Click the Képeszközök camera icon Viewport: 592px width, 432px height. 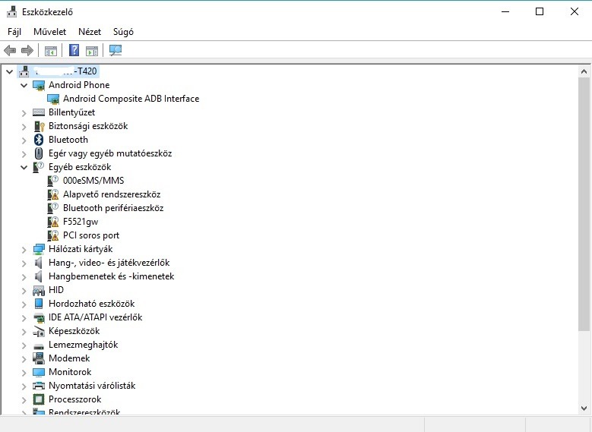tap(39, 331)
